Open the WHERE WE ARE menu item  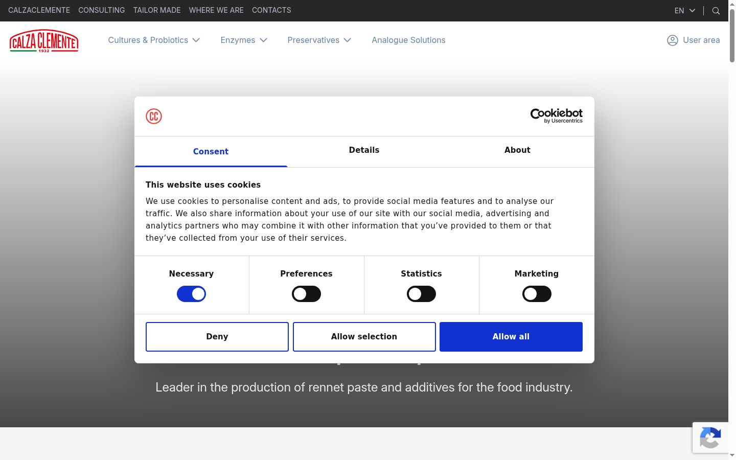tap(216, 10)
